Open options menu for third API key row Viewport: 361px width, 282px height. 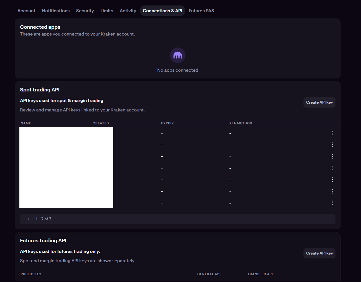pyautogui.click(x=333, y=156)
